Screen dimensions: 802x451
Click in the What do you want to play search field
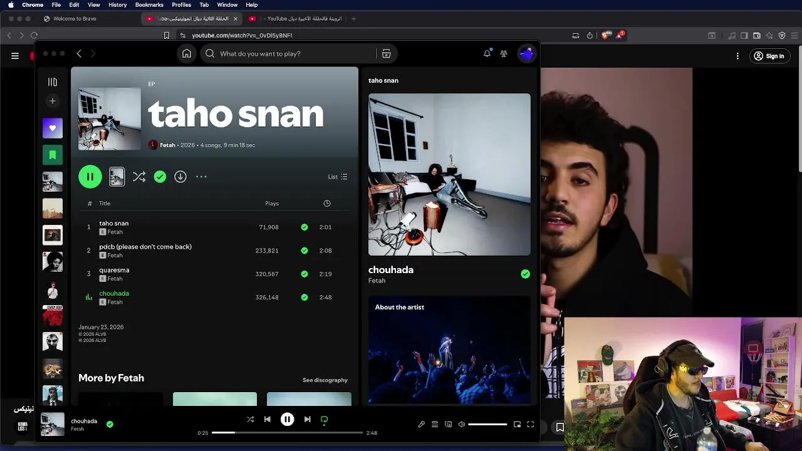pos(288,54)
